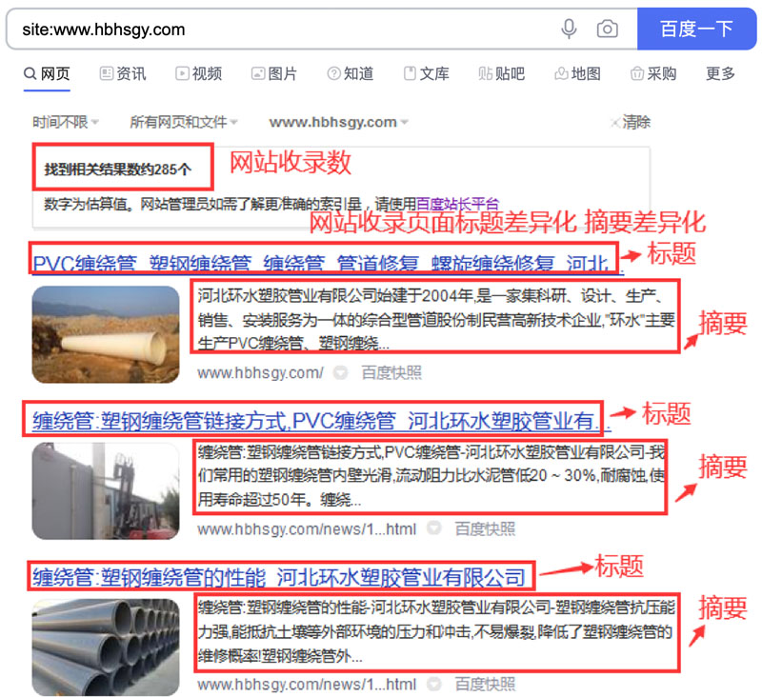Image resolution: width=762 pixels, height=697 pixels.
Task: Click the arrow icon beside www.hbhsgy.com/ URL
Action: tap(340, 372)
